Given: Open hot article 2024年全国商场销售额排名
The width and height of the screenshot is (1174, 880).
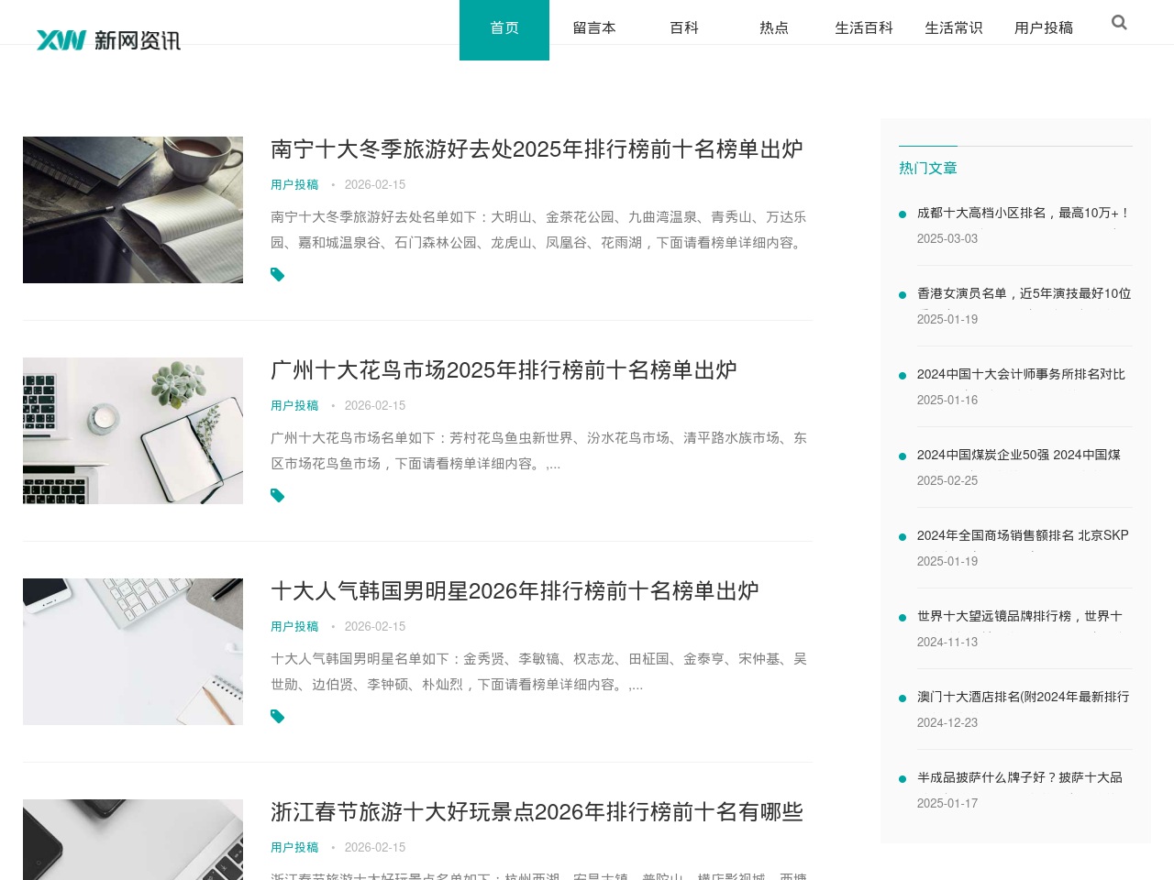Looking at the screenshot, I should (1023, 535).
